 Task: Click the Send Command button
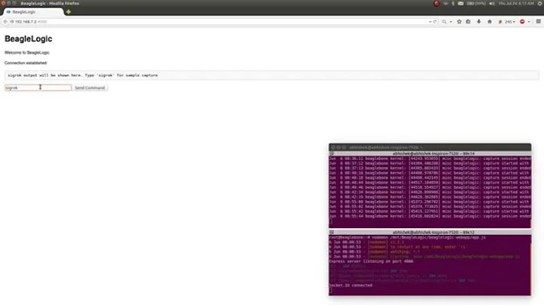coord(90,88)
